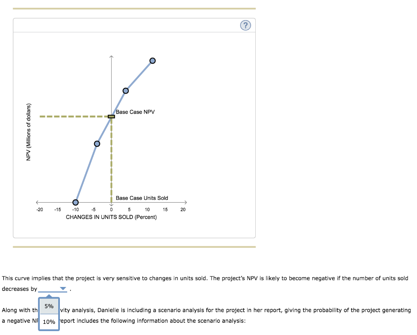Open the blue dropdown arrow after 'decreases by'
This screenshot has height=335, width=417.
coord(62,289)
